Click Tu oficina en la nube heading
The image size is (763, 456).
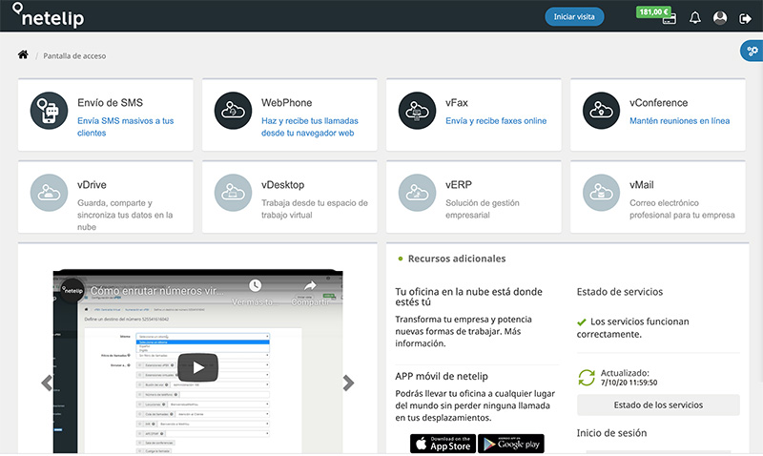[x=468, y=297]
